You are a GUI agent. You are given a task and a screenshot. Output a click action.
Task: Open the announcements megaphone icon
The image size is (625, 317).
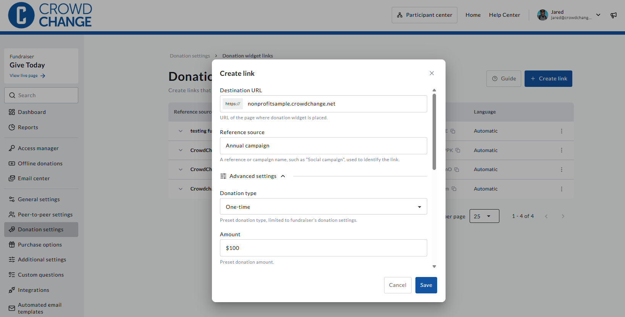point(614,15)
